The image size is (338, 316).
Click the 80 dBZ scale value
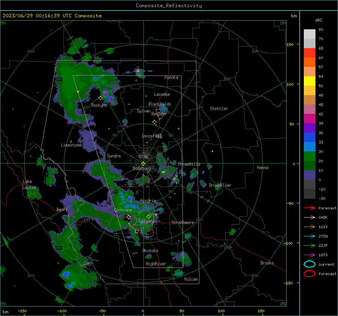point(321,29)
